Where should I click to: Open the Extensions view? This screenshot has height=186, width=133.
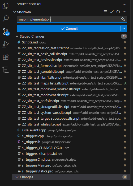tap(6, 57)
